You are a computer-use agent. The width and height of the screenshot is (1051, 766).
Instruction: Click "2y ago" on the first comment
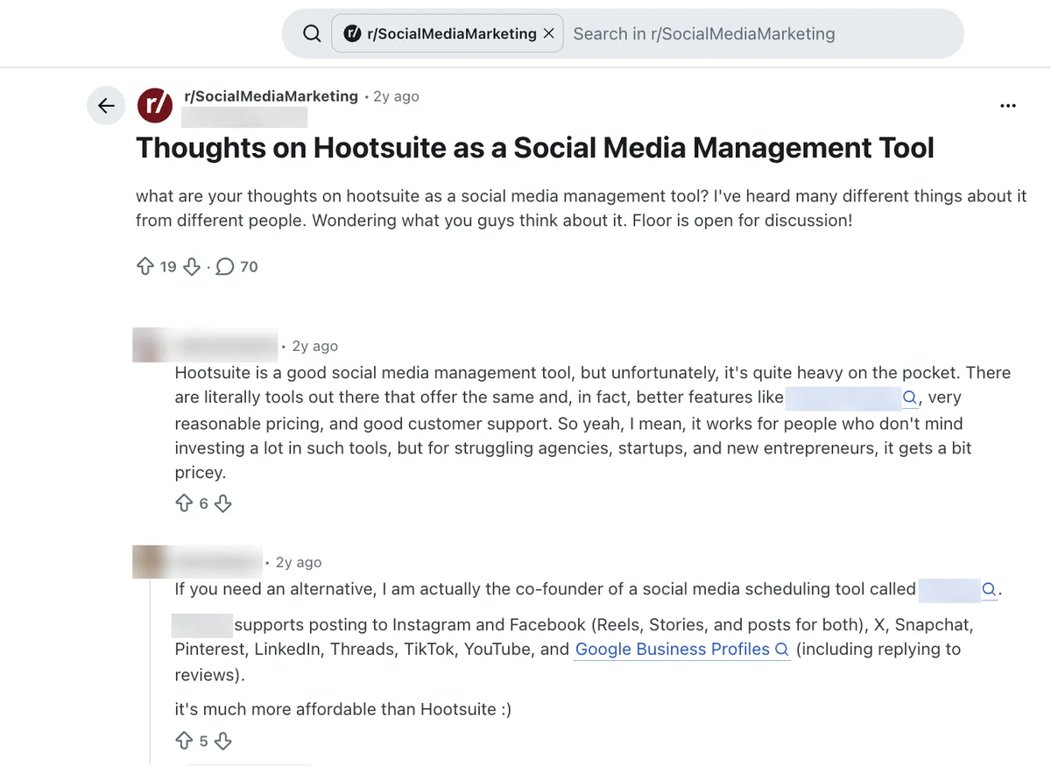pos(314,346)
